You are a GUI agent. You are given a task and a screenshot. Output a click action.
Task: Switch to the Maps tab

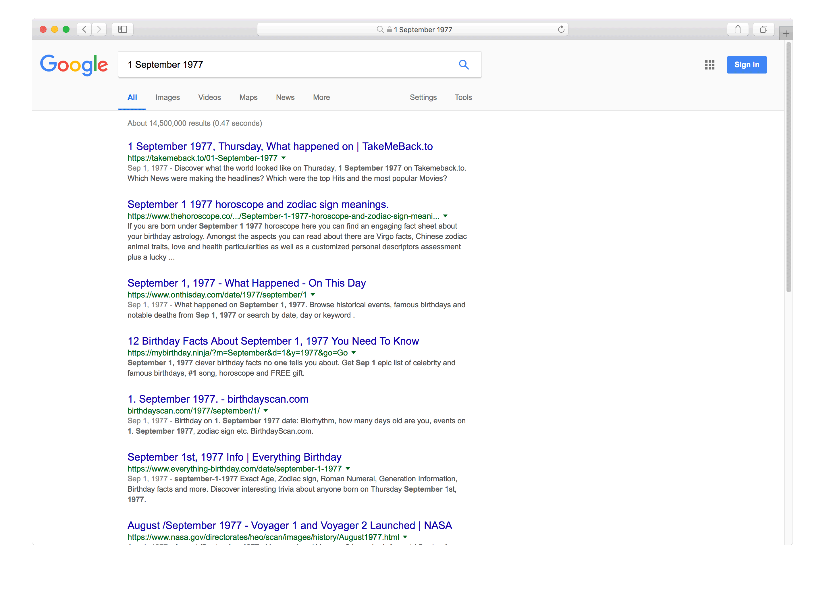[x=248, y=97]
